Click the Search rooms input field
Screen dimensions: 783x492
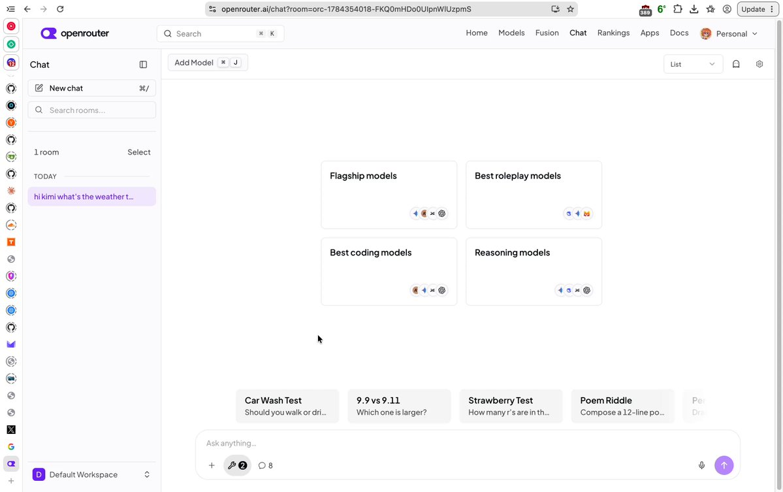pyautogui.click(x=92, y=110)
